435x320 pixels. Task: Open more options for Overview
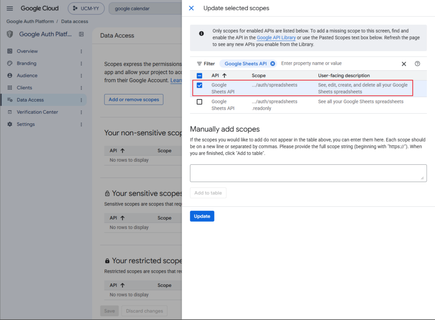pos(81,51)
